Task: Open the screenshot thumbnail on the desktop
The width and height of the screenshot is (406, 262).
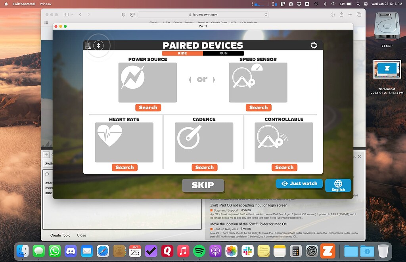Action: (387, 70)
